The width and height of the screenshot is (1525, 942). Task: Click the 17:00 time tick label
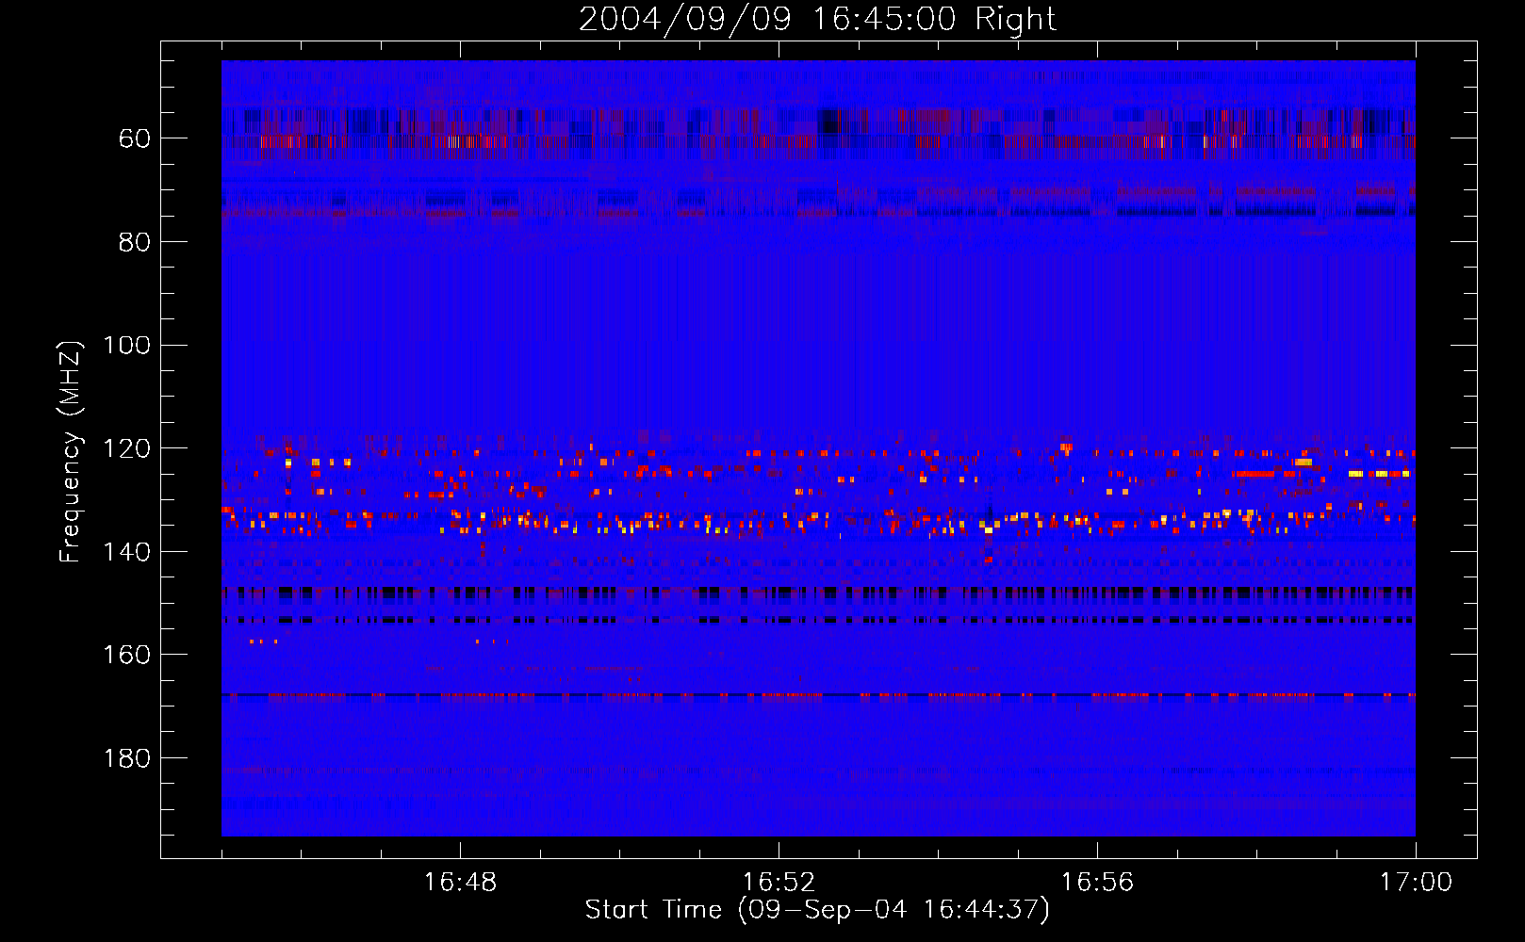point(1416,883)
